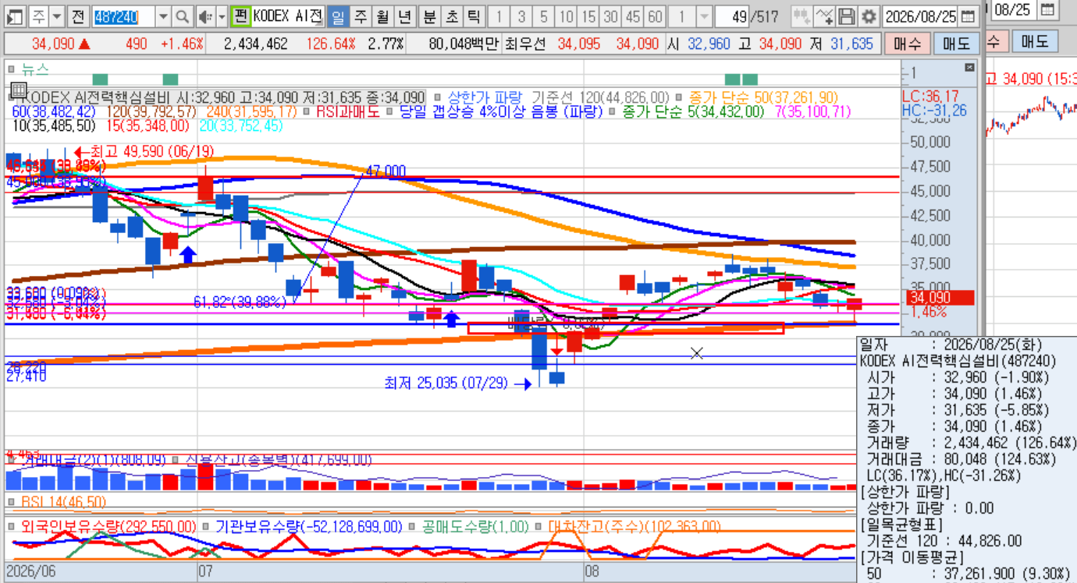
Task: Switch to the 월 monthly chart period
Action: coord(382,16)
